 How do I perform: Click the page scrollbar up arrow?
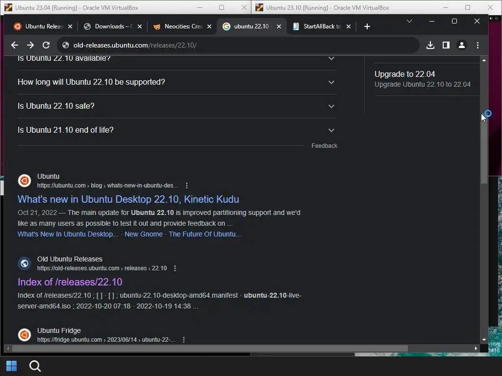coord(484,60)
